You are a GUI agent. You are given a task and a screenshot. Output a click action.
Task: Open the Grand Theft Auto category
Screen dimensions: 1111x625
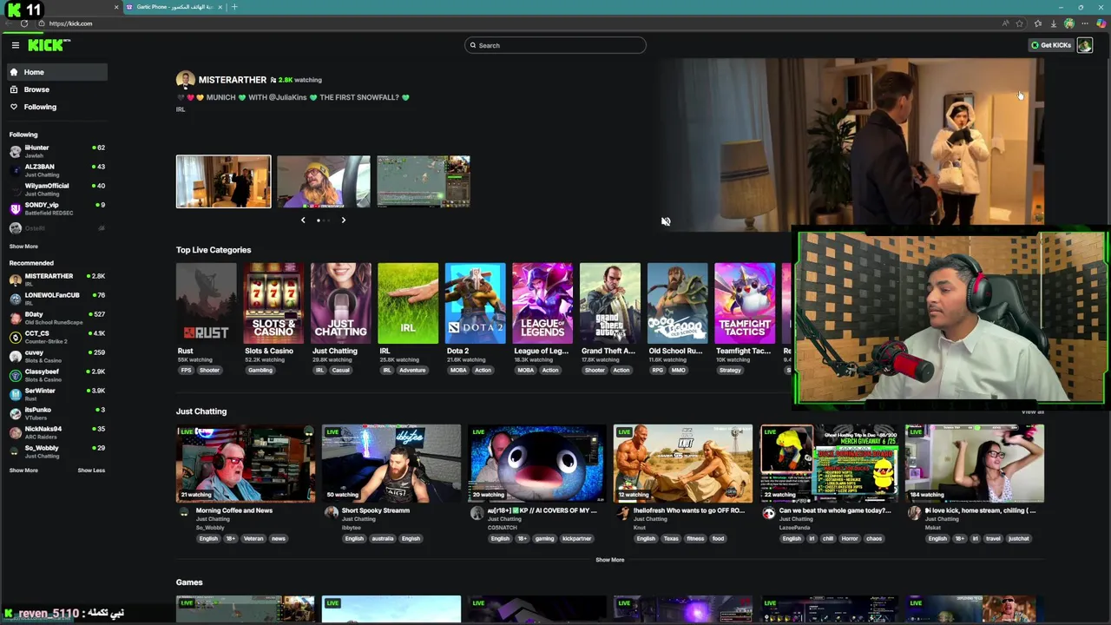pos(610,303)
